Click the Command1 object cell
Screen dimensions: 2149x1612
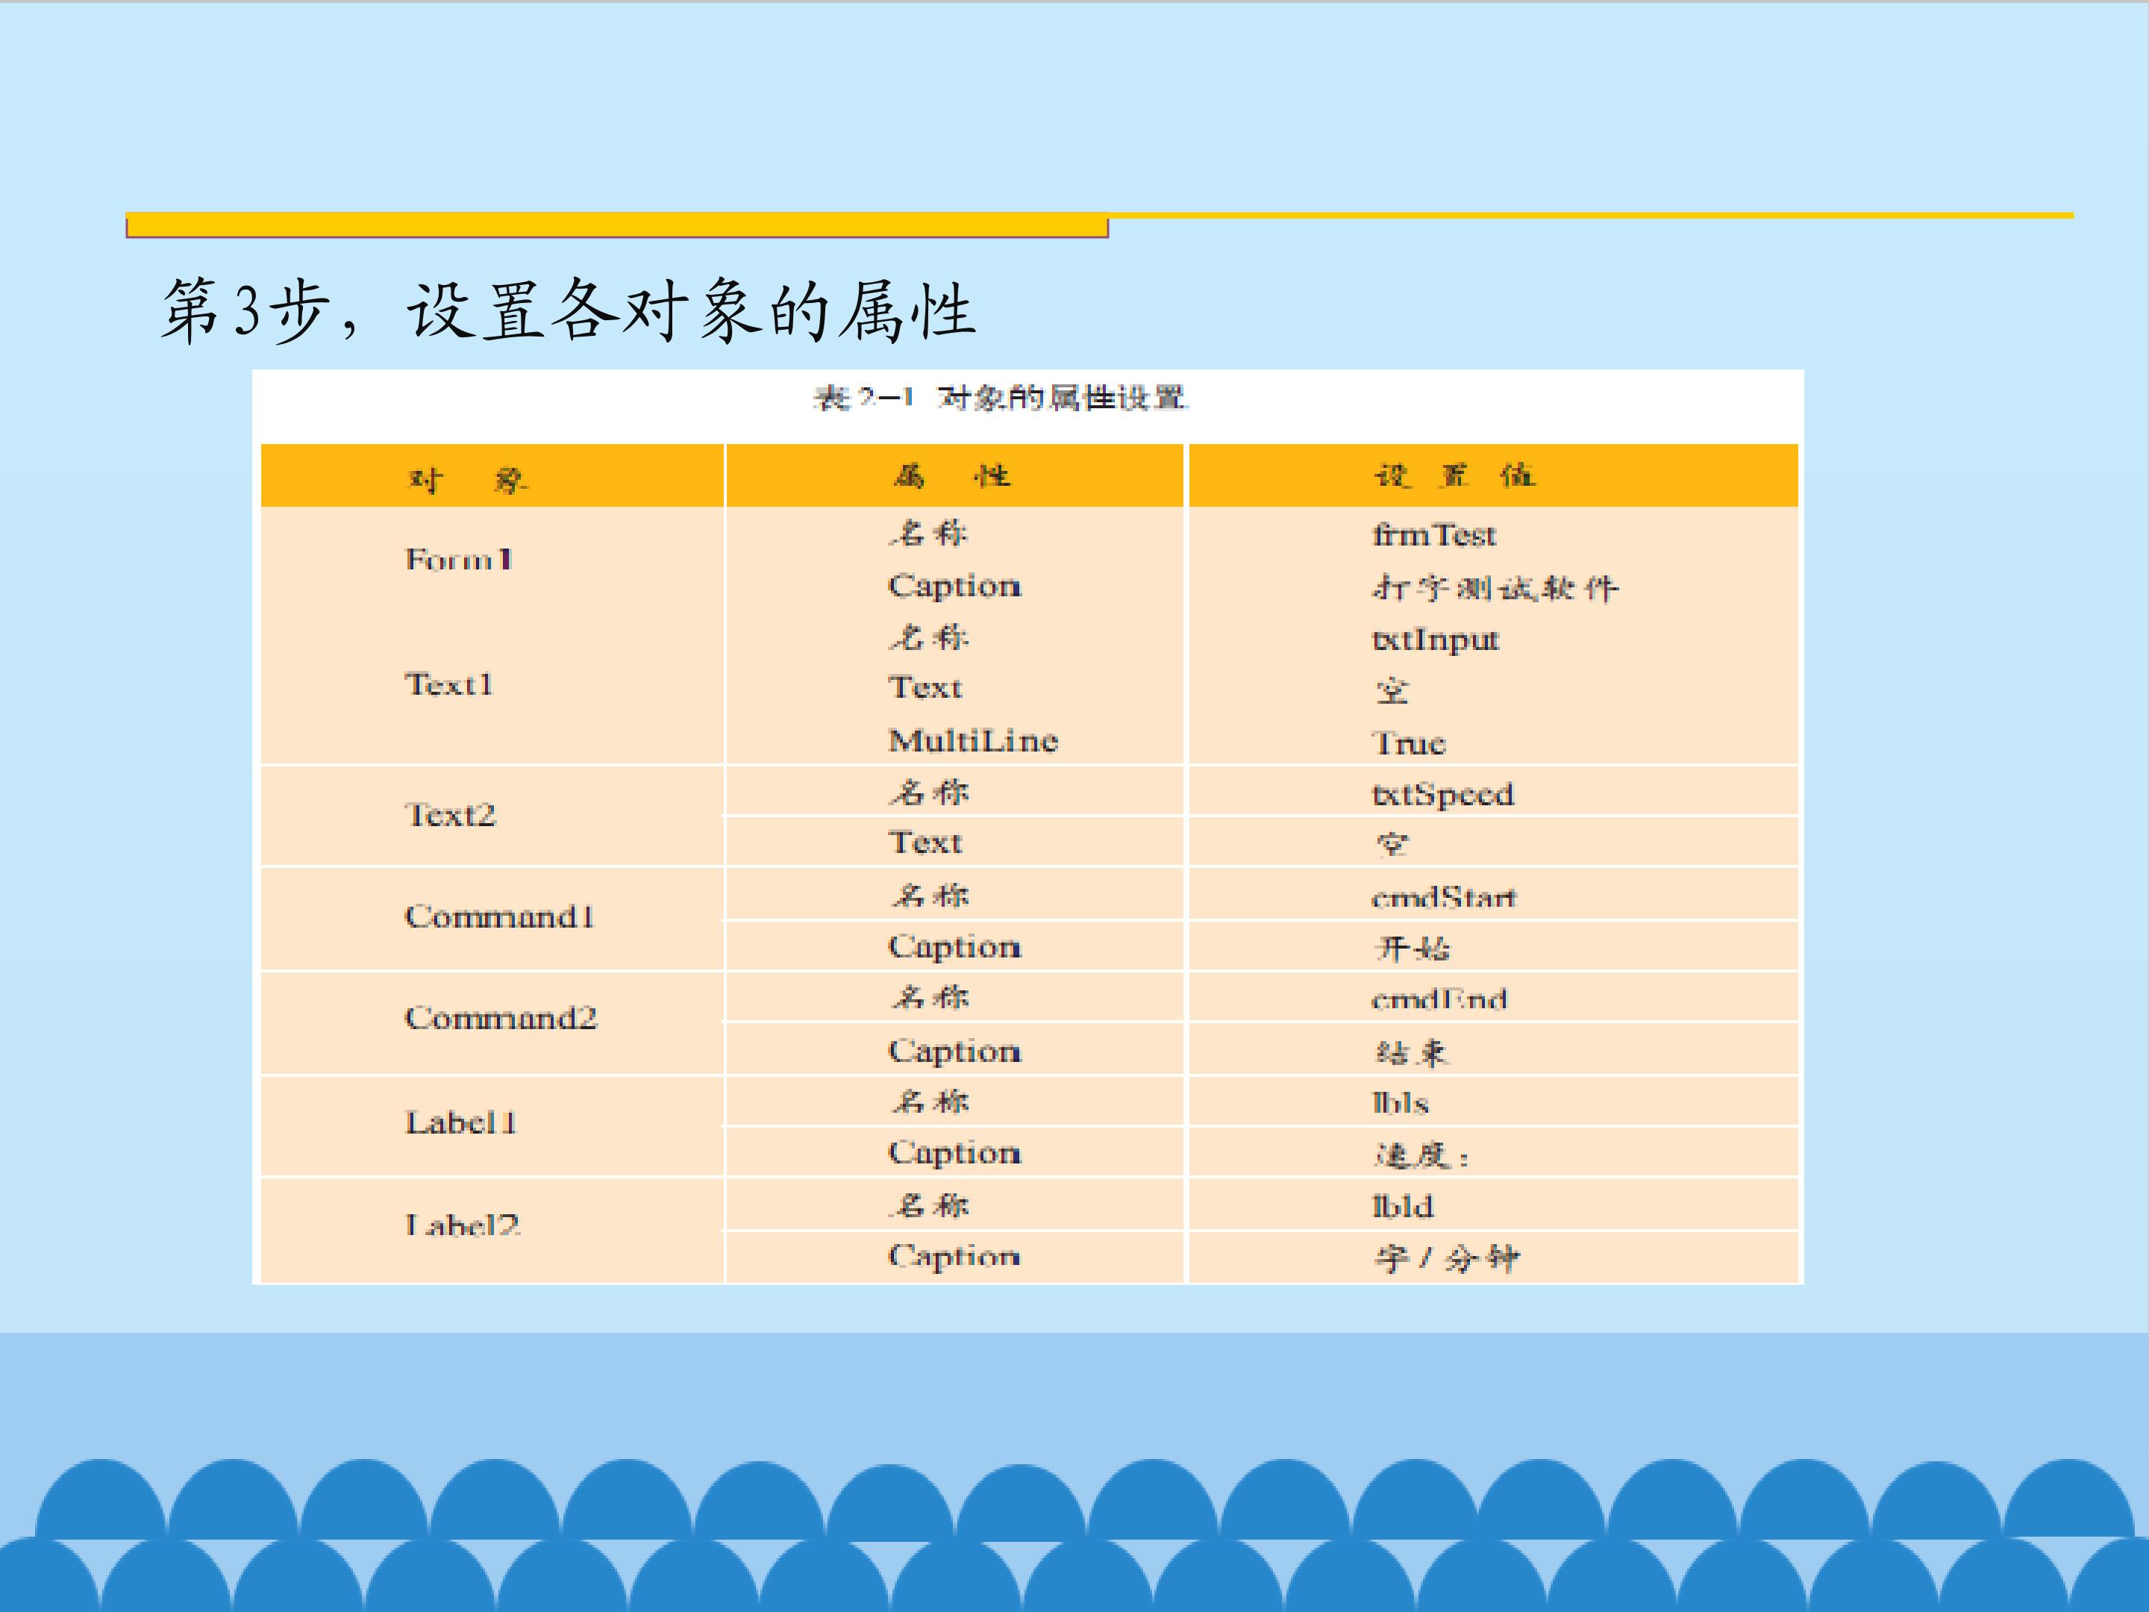click(492, 917)
